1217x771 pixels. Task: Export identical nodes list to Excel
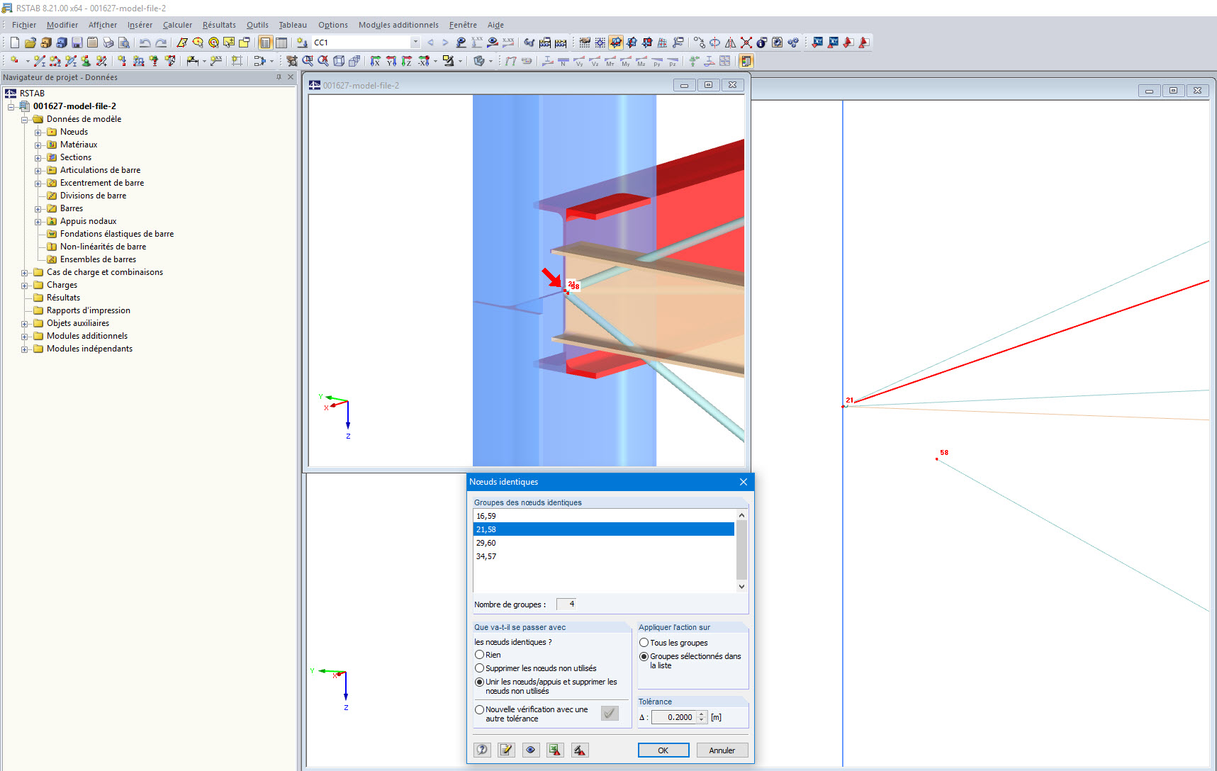555,750
